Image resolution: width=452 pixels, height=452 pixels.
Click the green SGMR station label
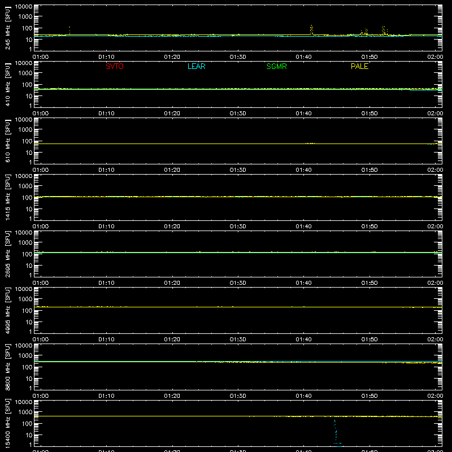276,66
